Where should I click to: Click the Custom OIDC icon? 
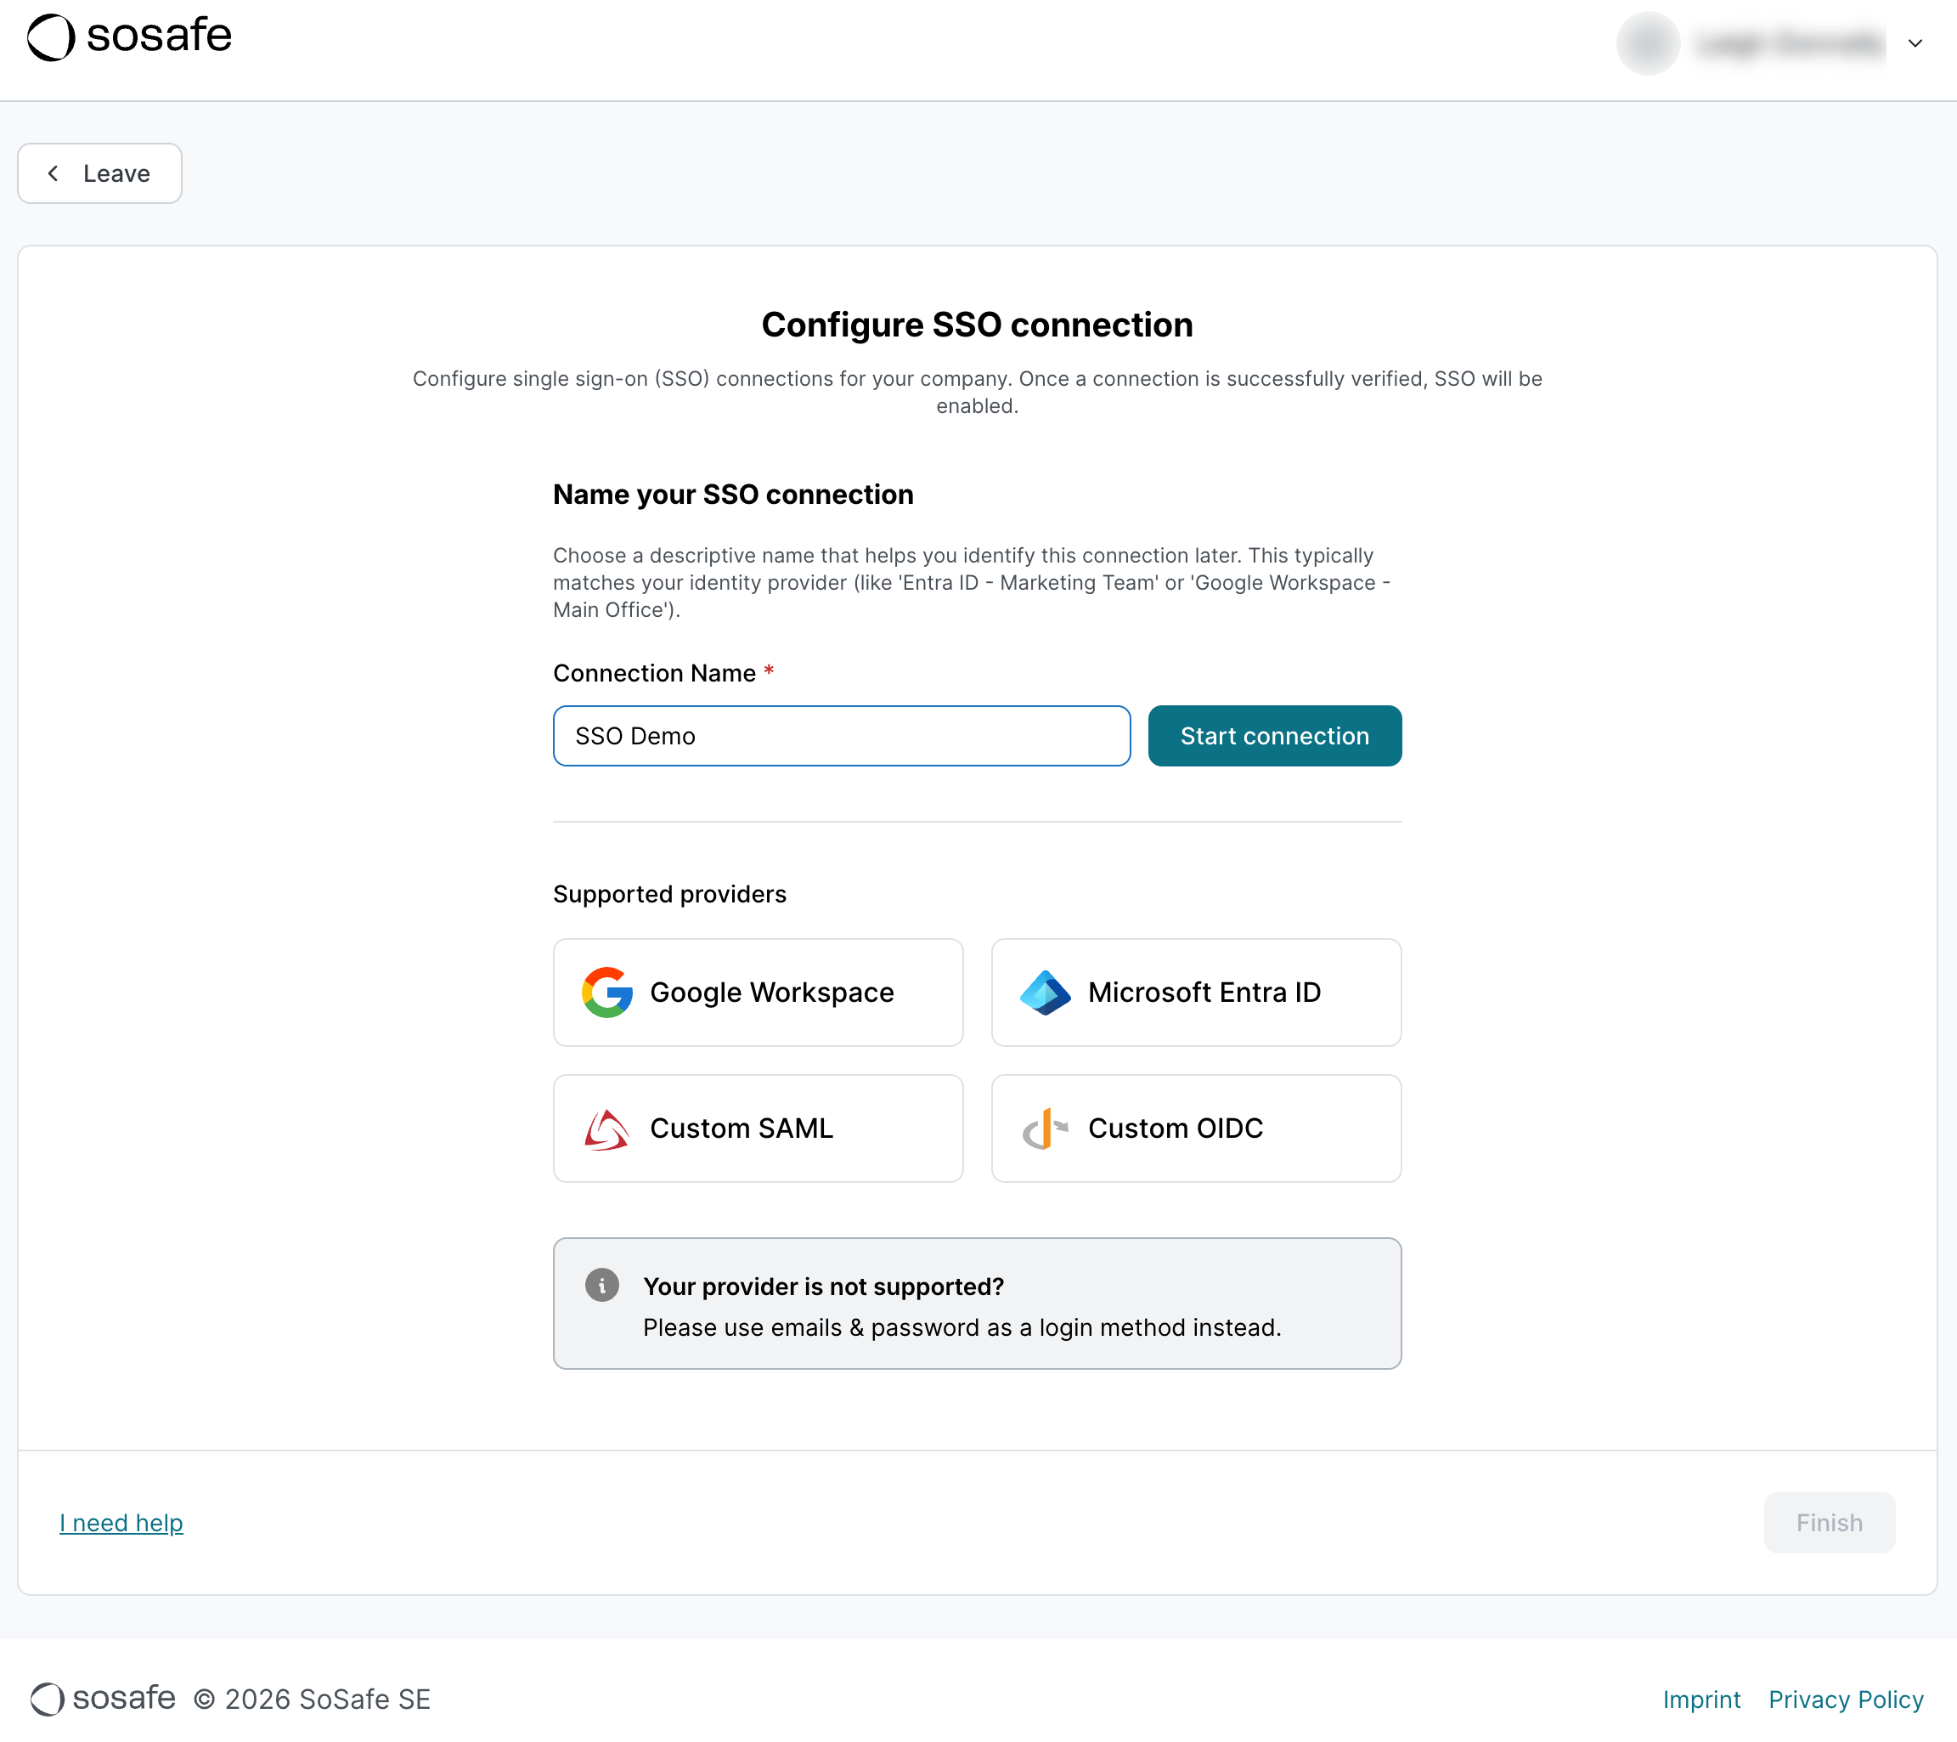[1044, 1128]
